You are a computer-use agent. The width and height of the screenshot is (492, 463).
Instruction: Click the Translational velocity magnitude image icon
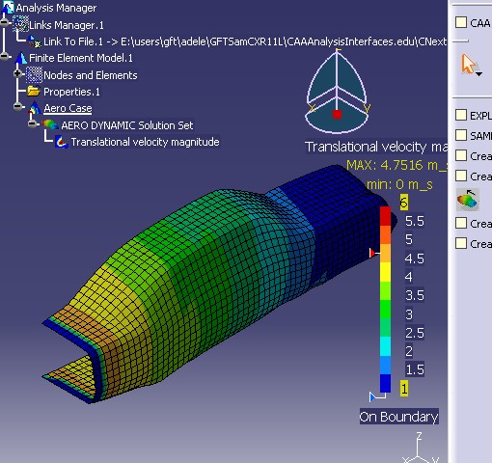(62, 142)
